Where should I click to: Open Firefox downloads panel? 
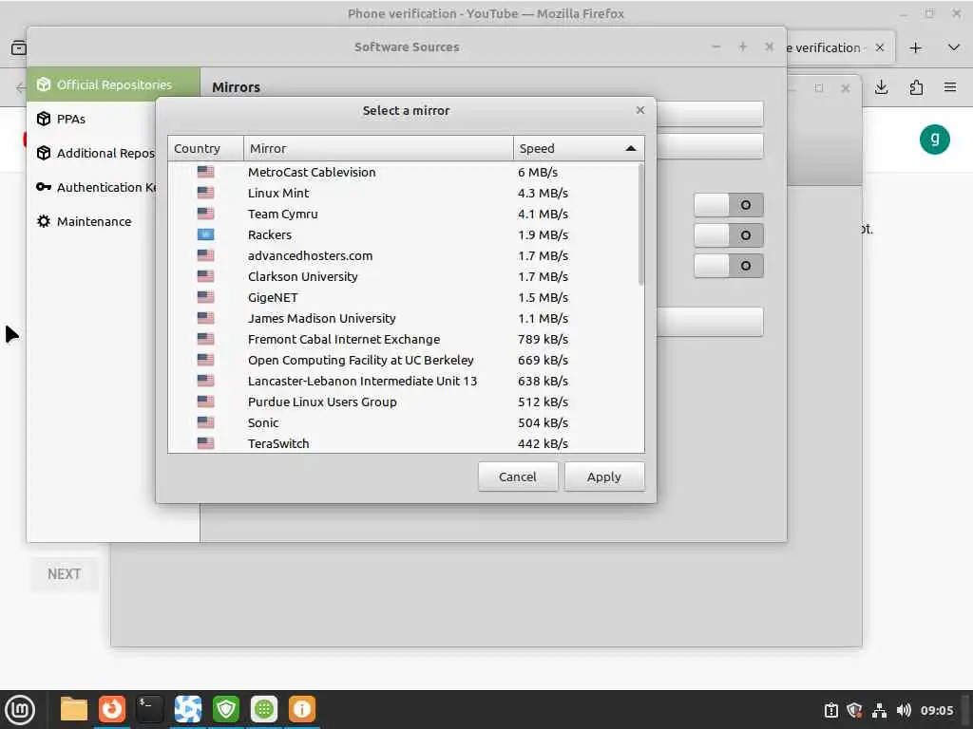pyautogui.click(x=881, y=87)
